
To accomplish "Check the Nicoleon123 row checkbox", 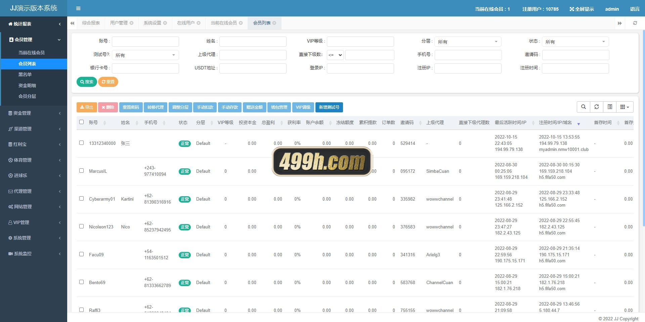I will click(81, 226).
